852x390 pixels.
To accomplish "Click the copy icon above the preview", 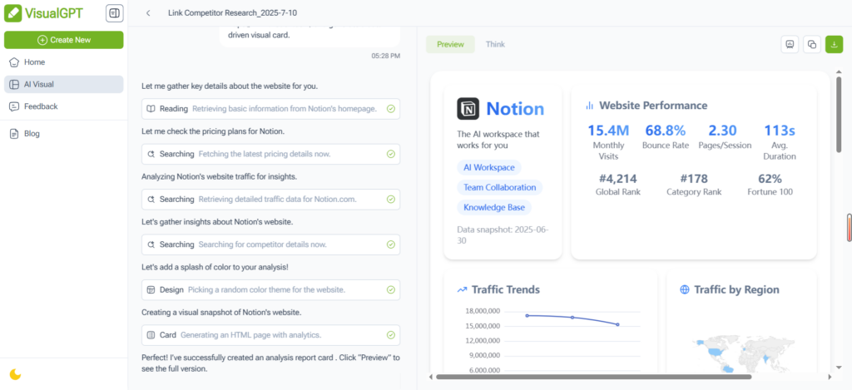I will point(811,45).
